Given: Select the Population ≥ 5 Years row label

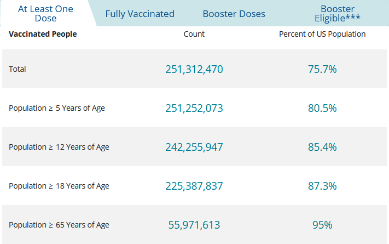Looking at the screenshot, I should coord(57,108).
